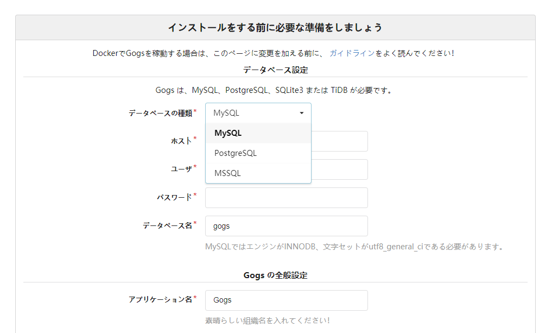Select MySQL option in the dropdown list
Image resolution: width=552 pixels, height=333 pixels.
258,133
